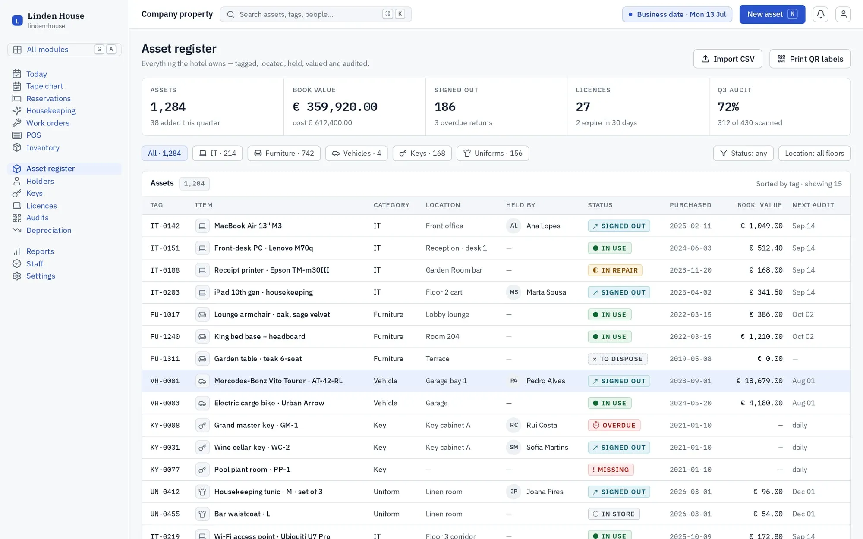
Task: Open the Status: any filter
Action: [743, 154]
